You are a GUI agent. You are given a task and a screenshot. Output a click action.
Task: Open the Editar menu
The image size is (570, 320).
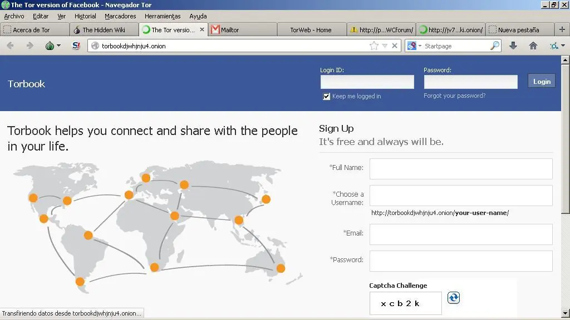[41, 16]
